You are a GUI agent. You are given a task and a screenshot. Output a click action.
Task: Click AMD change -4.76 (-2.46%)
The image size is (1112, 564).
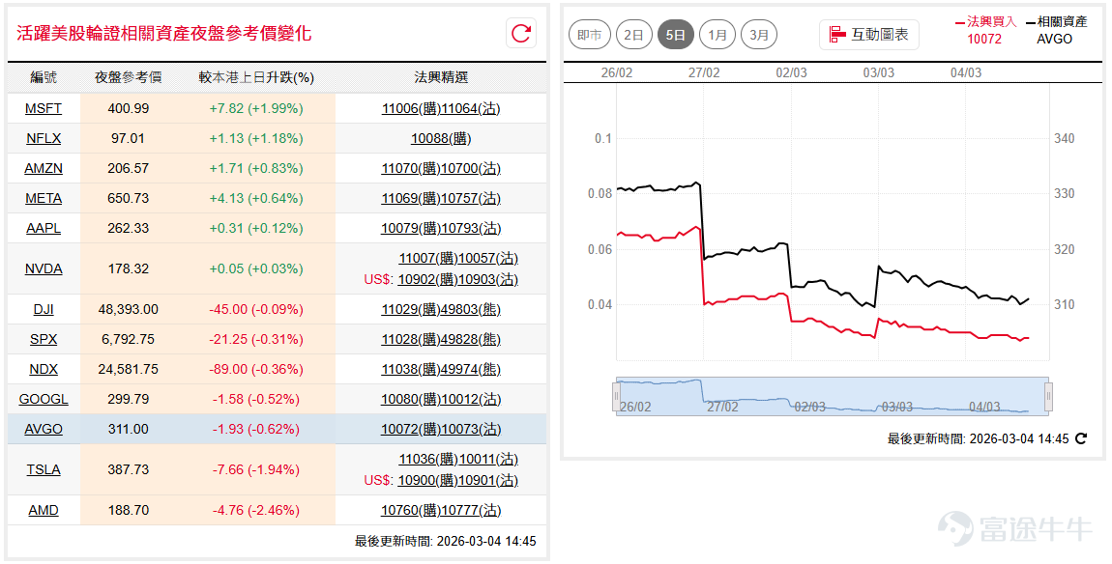pyautogui.click(x=256, y=510)
